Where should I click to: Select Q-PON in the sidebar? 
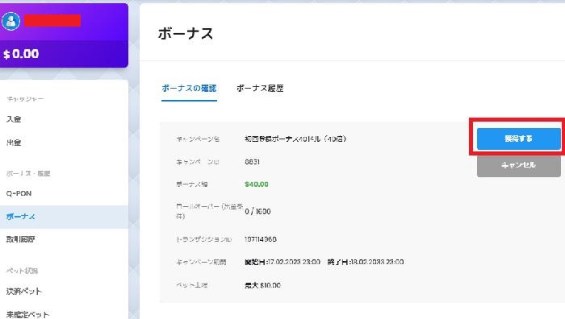click(x=19, y=193)
